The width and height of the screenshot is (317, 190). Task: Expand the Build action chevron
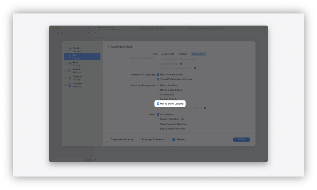click(66, 49)
